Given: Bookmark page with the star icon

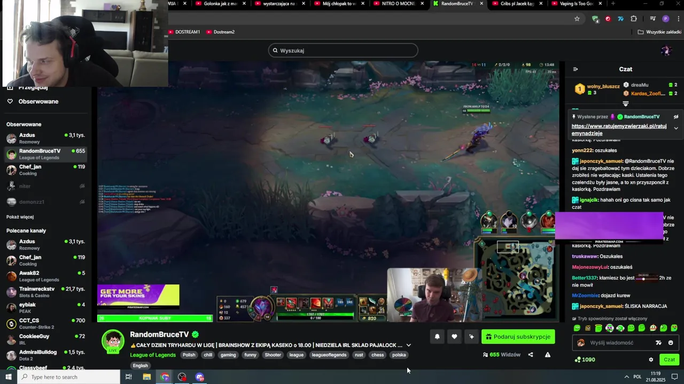Looking at the screenshot, I should (x=577, y=19).
